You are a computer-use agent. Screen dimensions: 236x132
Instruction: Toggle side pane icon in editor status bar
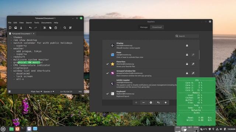pos(10,91)
